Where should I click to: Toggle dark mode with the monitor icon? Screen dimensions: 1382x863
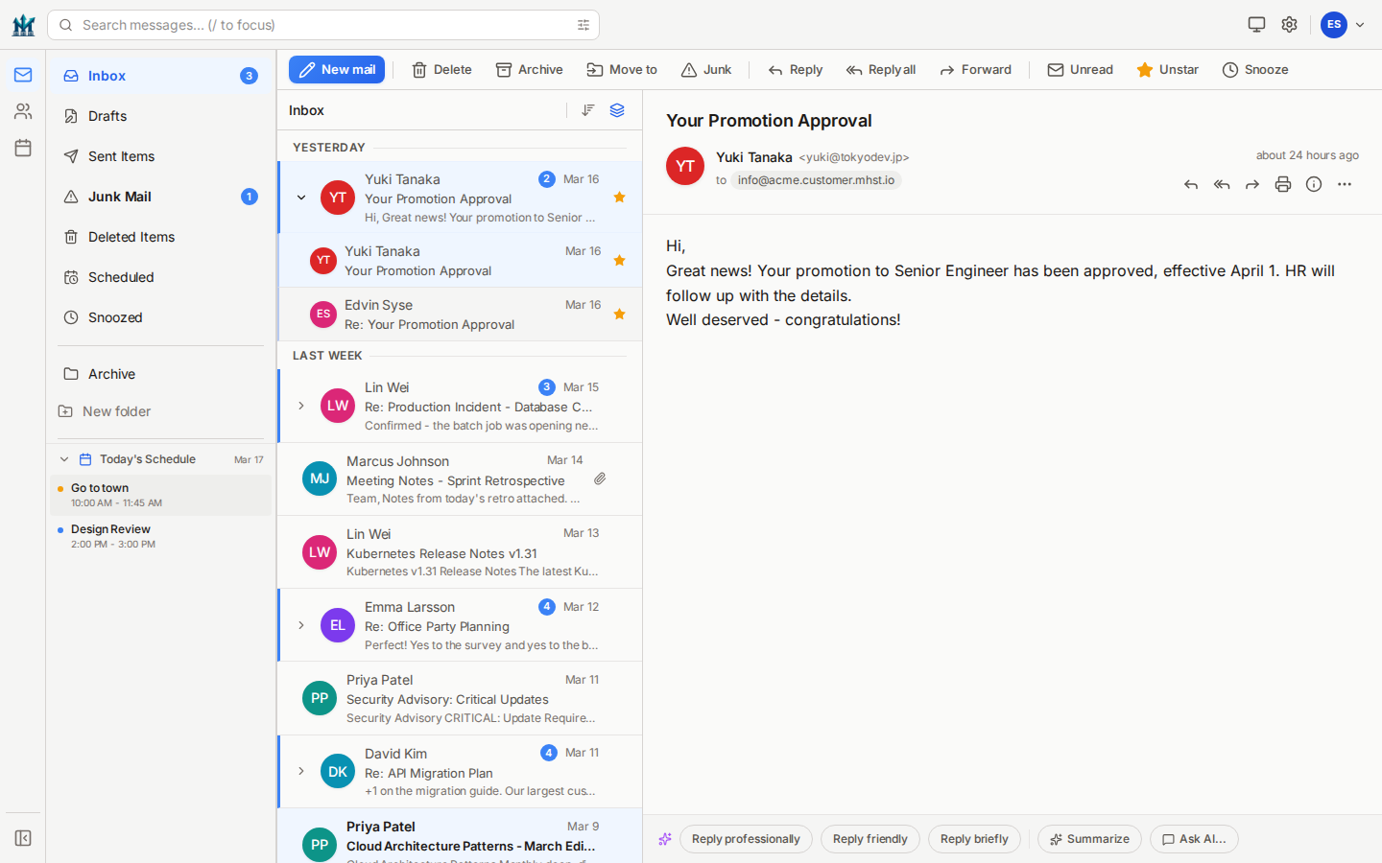click(1256, 24)
